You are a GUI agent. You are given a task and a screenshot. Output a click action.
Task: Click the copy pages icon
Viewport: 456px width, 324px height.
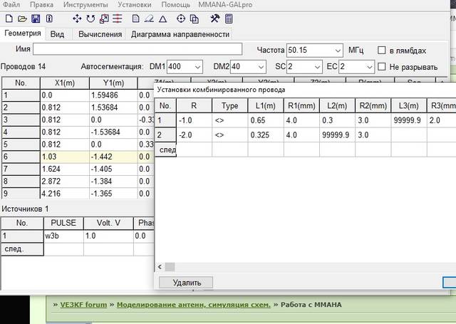194,19
